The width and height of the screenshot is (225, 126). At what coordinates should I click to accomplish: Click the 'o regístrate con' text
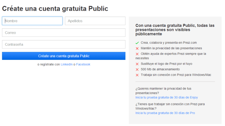49,64
